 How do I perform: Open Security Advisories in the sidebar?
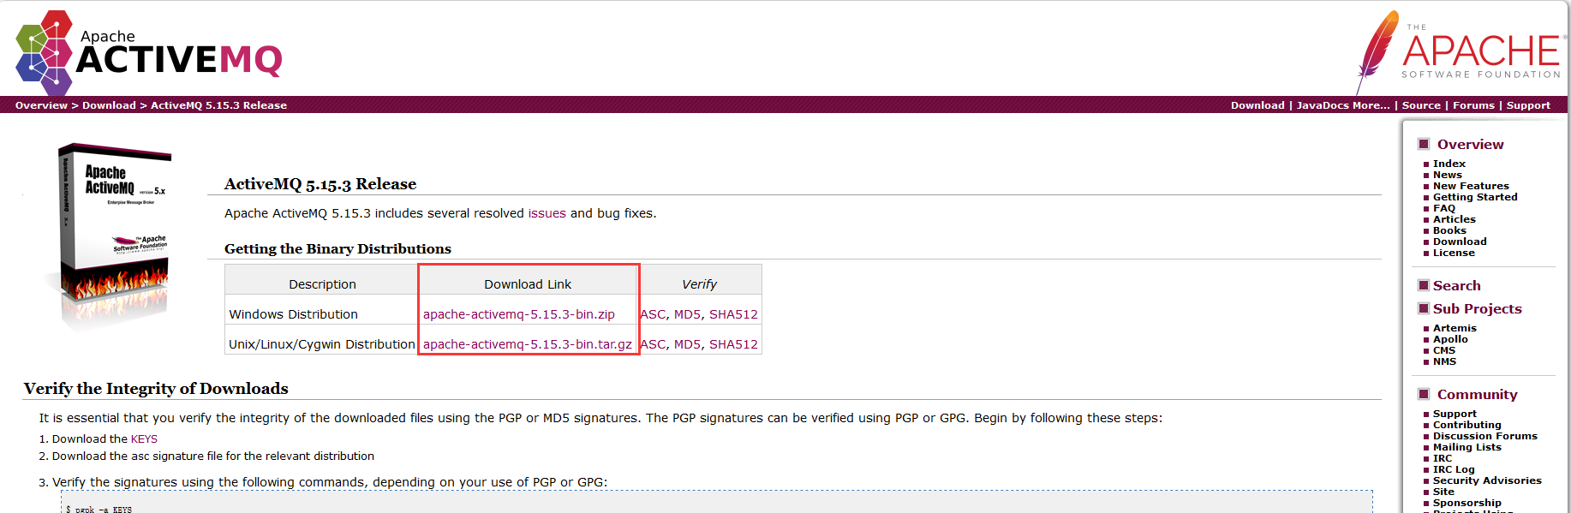coord(1487,480)
